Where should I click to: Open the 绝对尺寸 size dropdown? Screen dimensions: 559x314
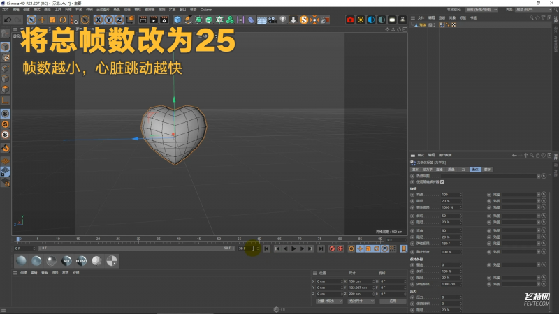click(361, 301)
